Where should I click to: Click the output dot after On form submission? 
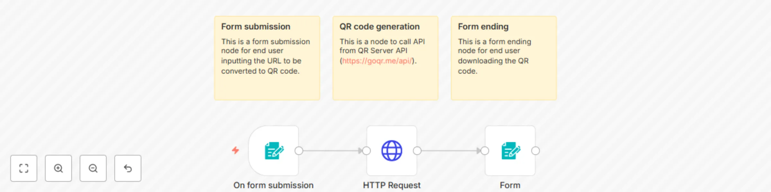pos(299,150)
